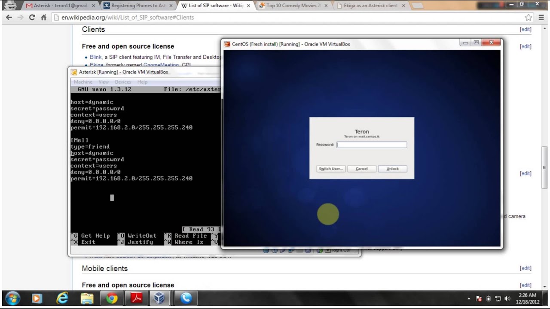Switch to the Ekiga as an Asterisk client tab
The image size is (550, 309).
pos(371,6)
